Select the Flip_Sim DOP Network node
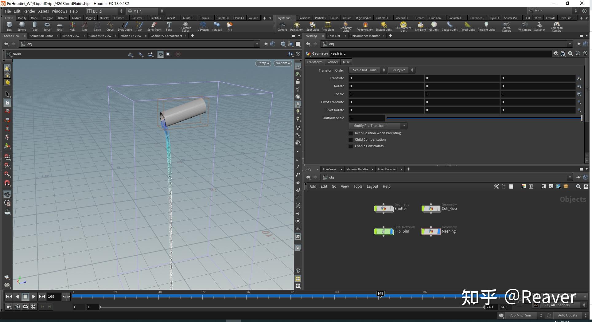Image resolution: width=592 pixels, height=322 pixels. point(383,231)
